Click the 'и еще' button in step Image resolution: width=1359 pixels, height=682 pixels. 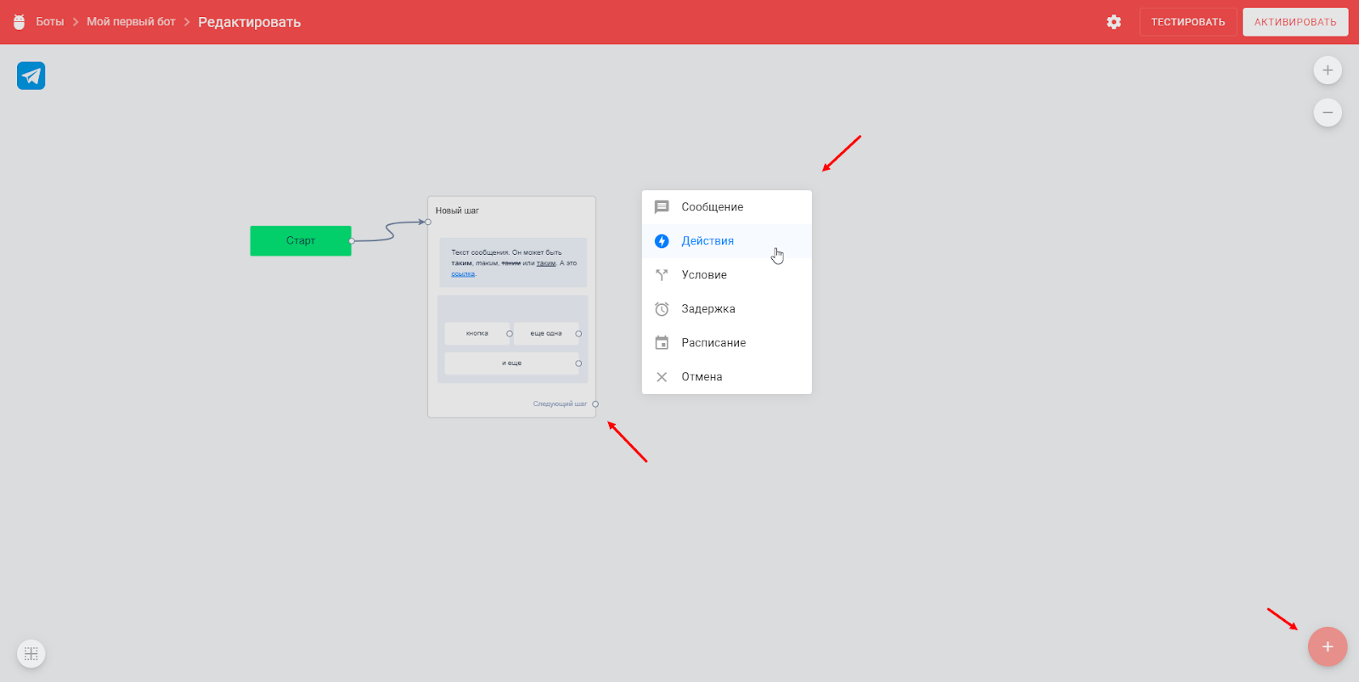[x=511, y=364]
